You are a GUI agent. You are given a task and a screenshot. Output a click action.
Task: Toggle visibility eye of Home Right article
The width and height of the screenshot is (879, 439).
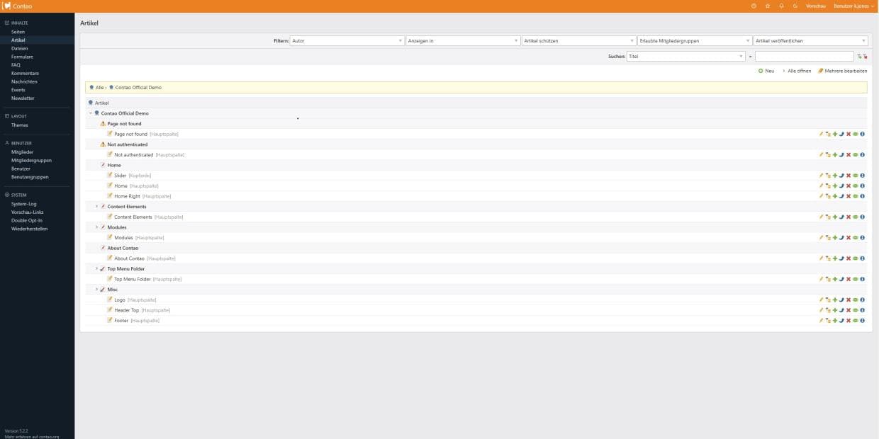pyautogui.click(x=856, y=196)
